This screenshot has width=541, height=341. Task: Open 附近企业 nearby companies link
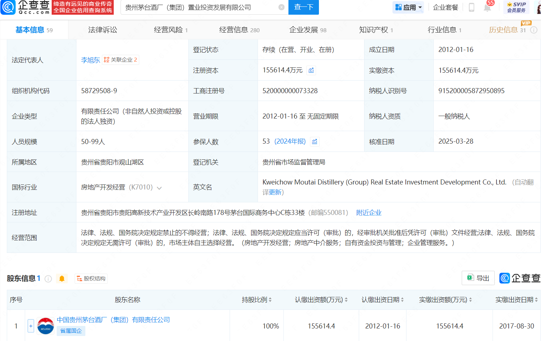coord(369,213)
